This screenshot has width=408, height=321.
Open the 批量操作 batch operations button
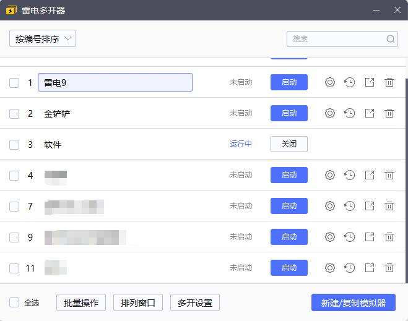[x=81, y=302]
